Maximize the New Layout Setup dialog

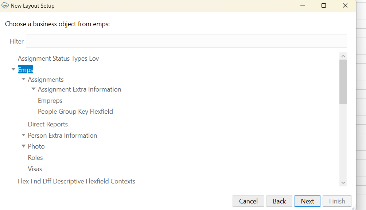[x=324, y=6]
